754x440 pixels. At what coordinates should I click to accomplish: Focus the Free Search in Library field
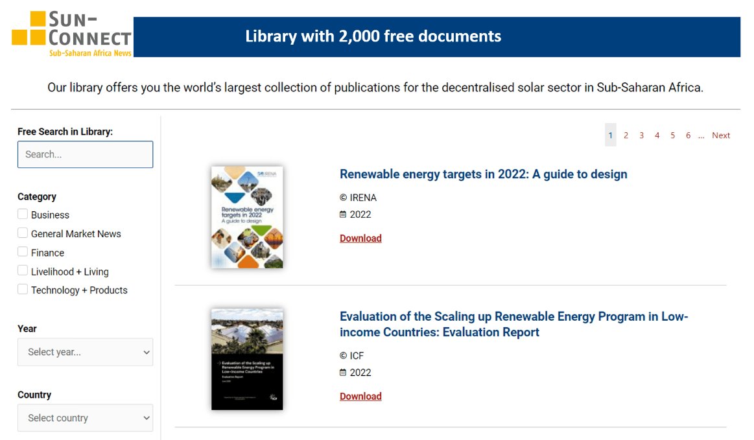[x=85, y=154]
